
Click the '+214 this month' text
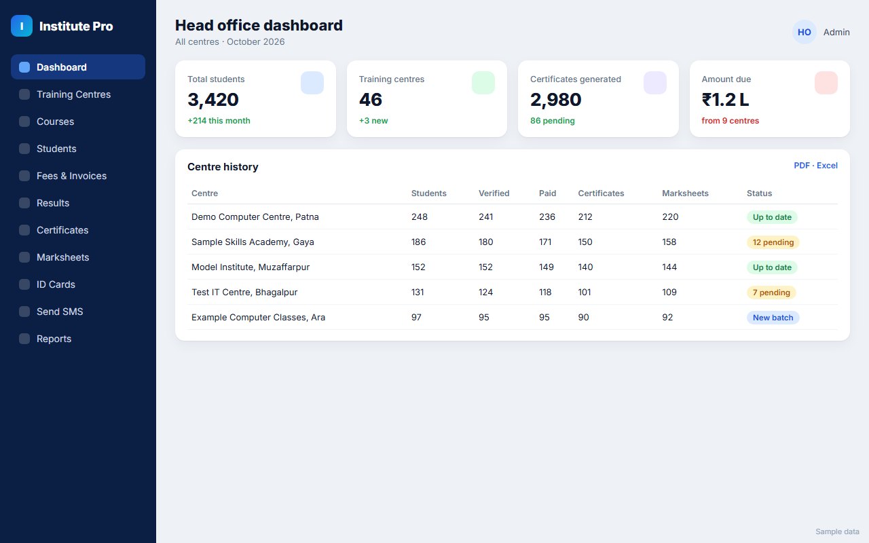pos(219,121)
